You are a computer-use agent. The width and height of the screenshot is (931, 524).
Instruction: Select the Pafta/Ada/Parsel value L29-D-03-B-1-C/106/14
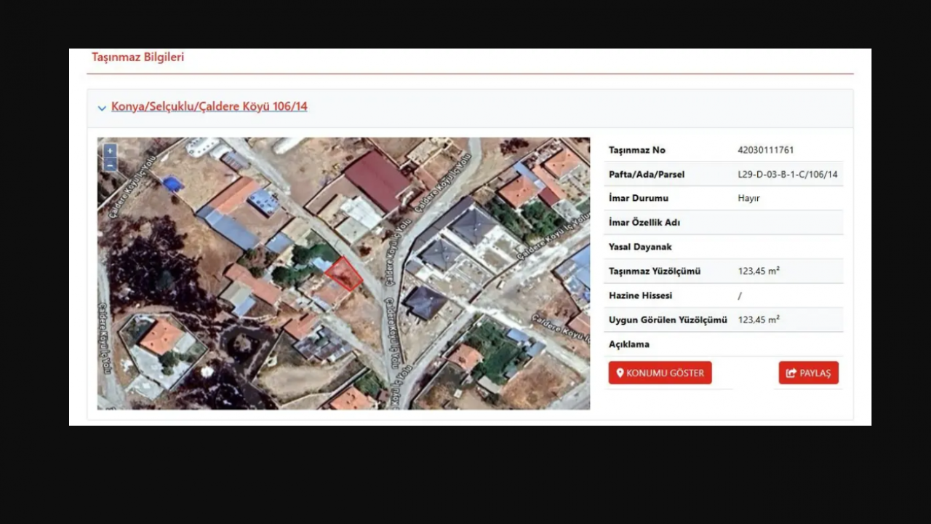click(x=788, y=174)
